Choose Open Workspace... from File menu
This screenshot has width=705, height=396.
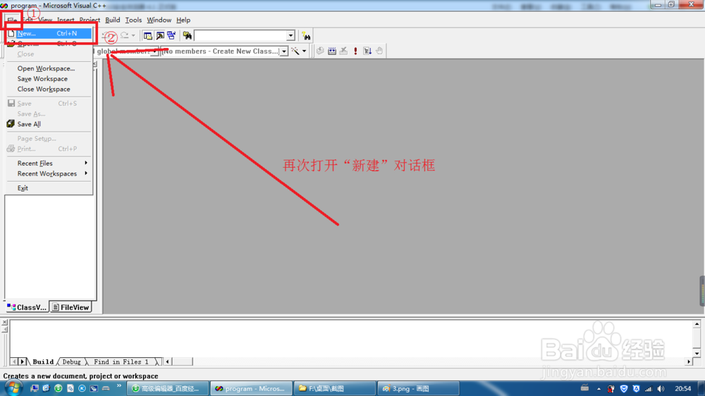[x=49, y=68]
